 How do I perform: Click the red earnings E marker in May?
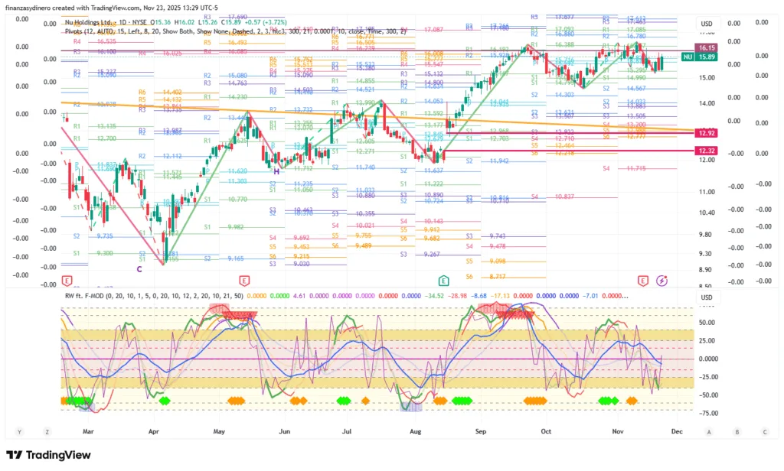click(x=244, y=281)
